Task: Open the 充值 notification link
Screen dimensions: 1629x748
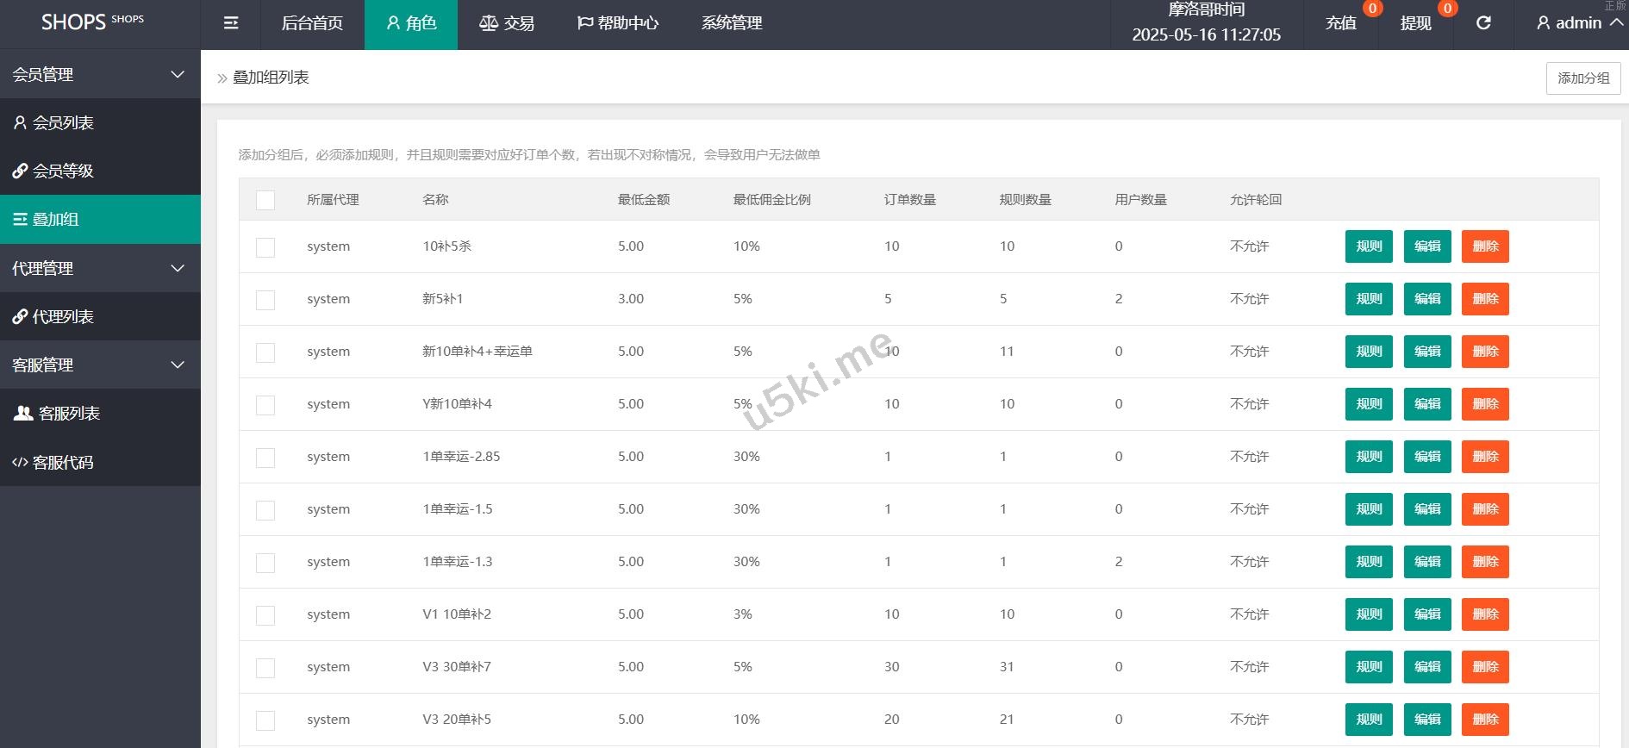Action: (1341, 23)
